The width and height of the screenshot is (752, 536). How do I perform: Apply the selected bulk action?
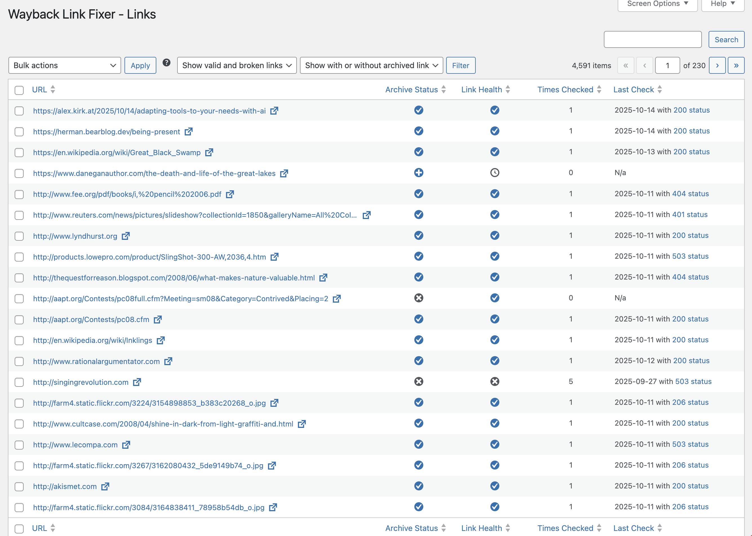(140, 65)
